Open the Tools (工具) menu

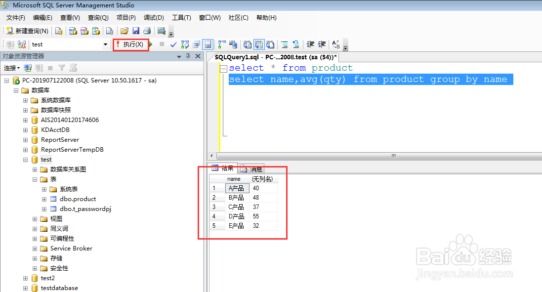(x=181, y=18)
